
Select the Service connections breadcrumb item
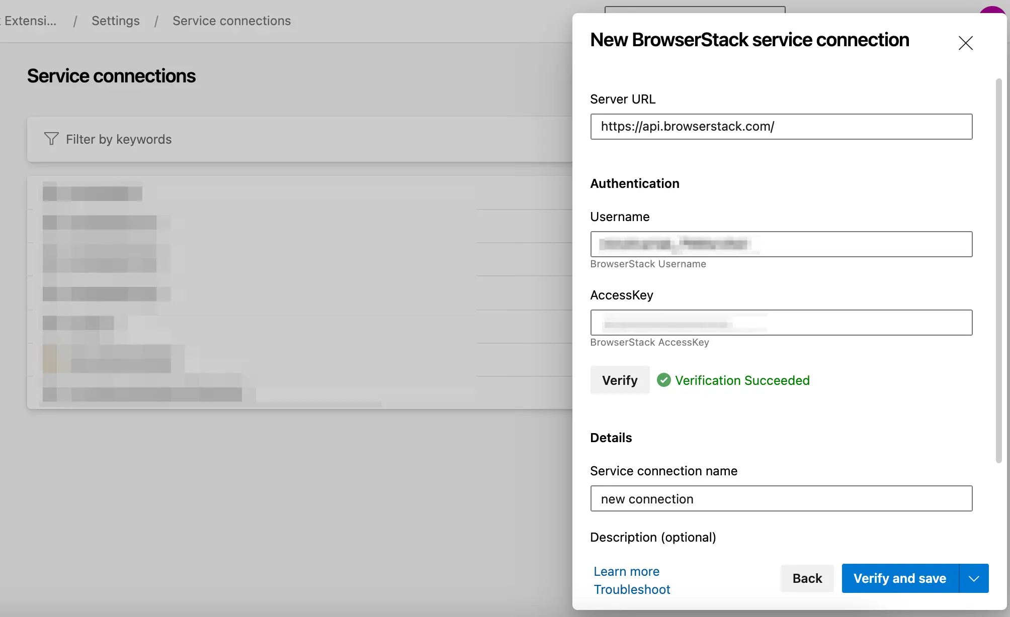[x=231, y=21]
